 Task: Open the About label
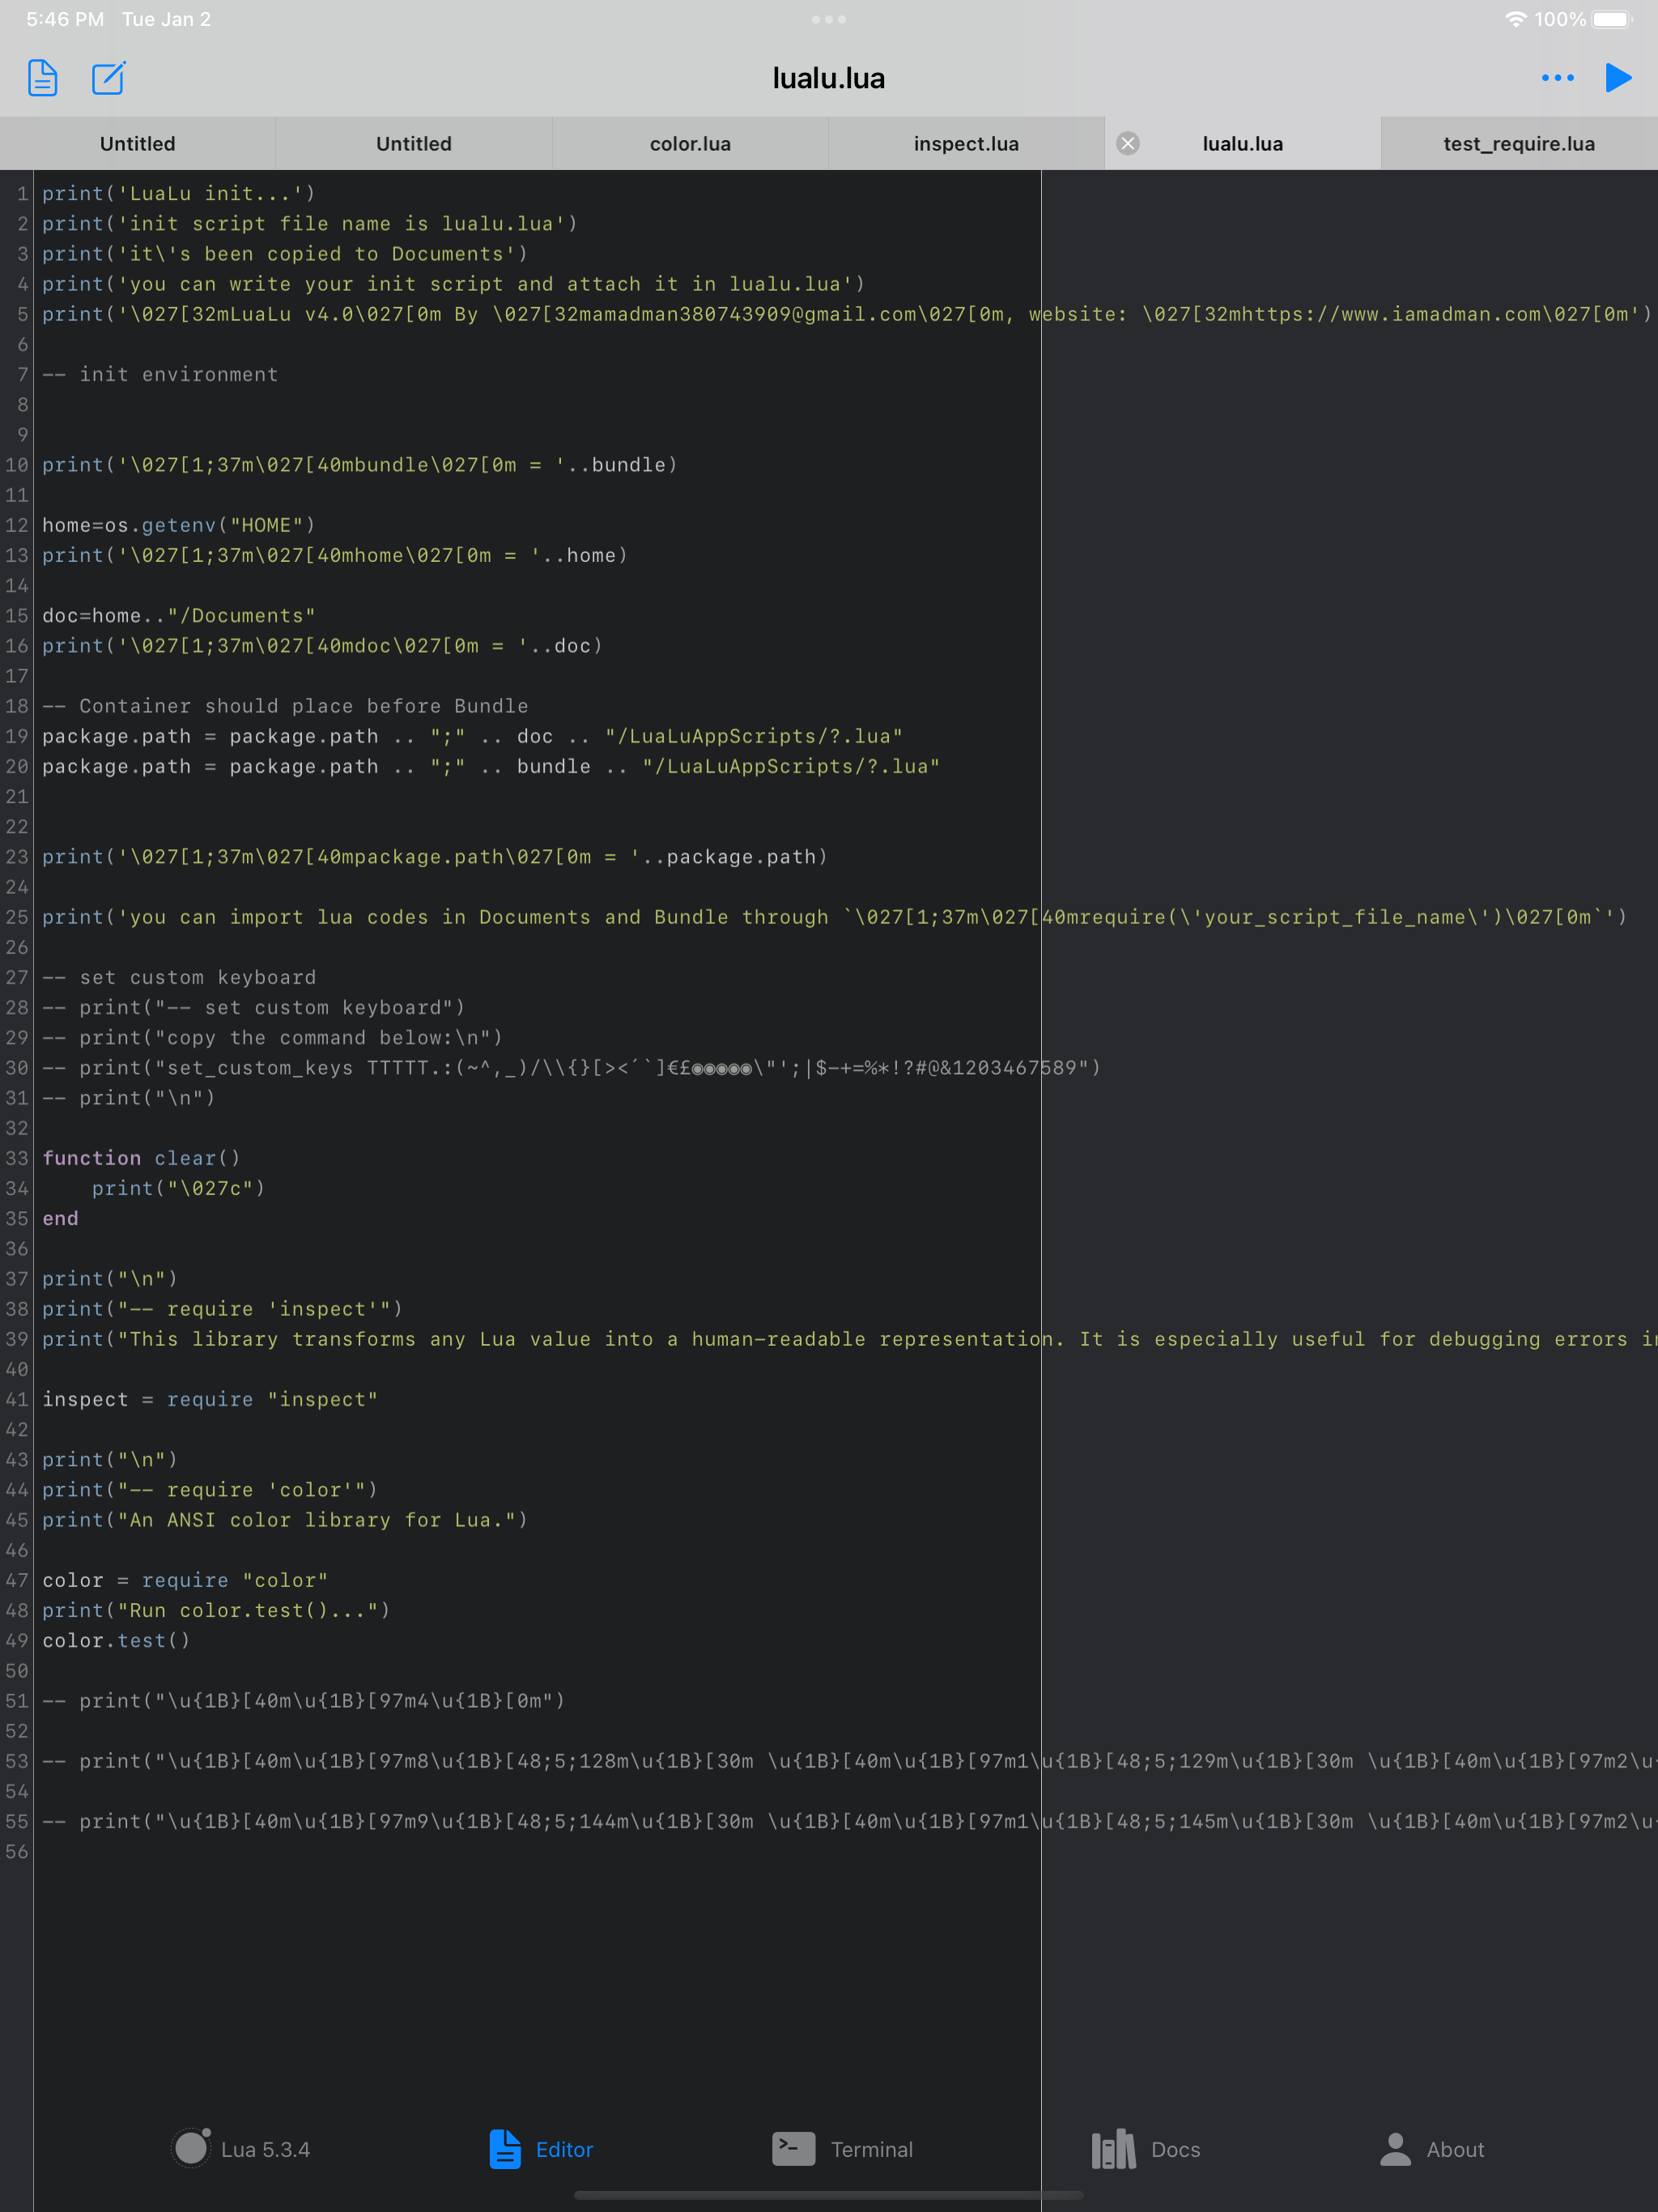click(x=1455, y=2149)
